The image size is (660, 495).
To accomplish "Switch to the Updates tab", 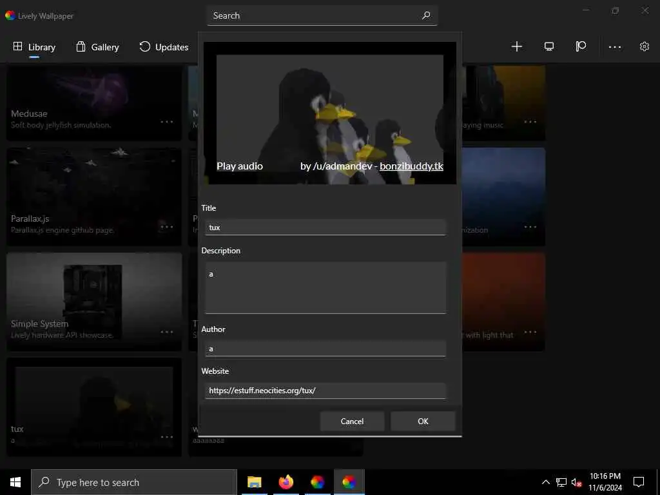I will pyautogui.click(x=164, y=47).
